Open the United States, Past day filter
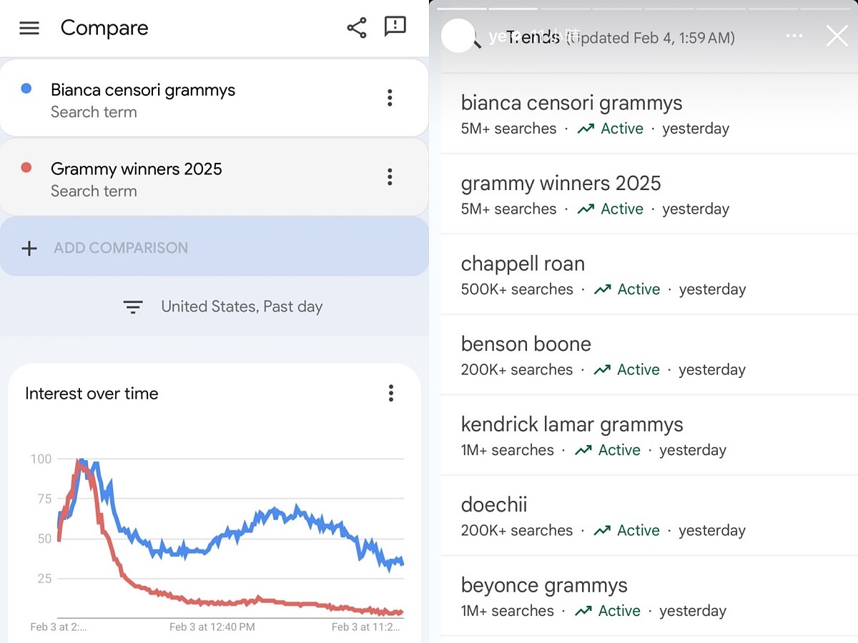 [223, 306]
